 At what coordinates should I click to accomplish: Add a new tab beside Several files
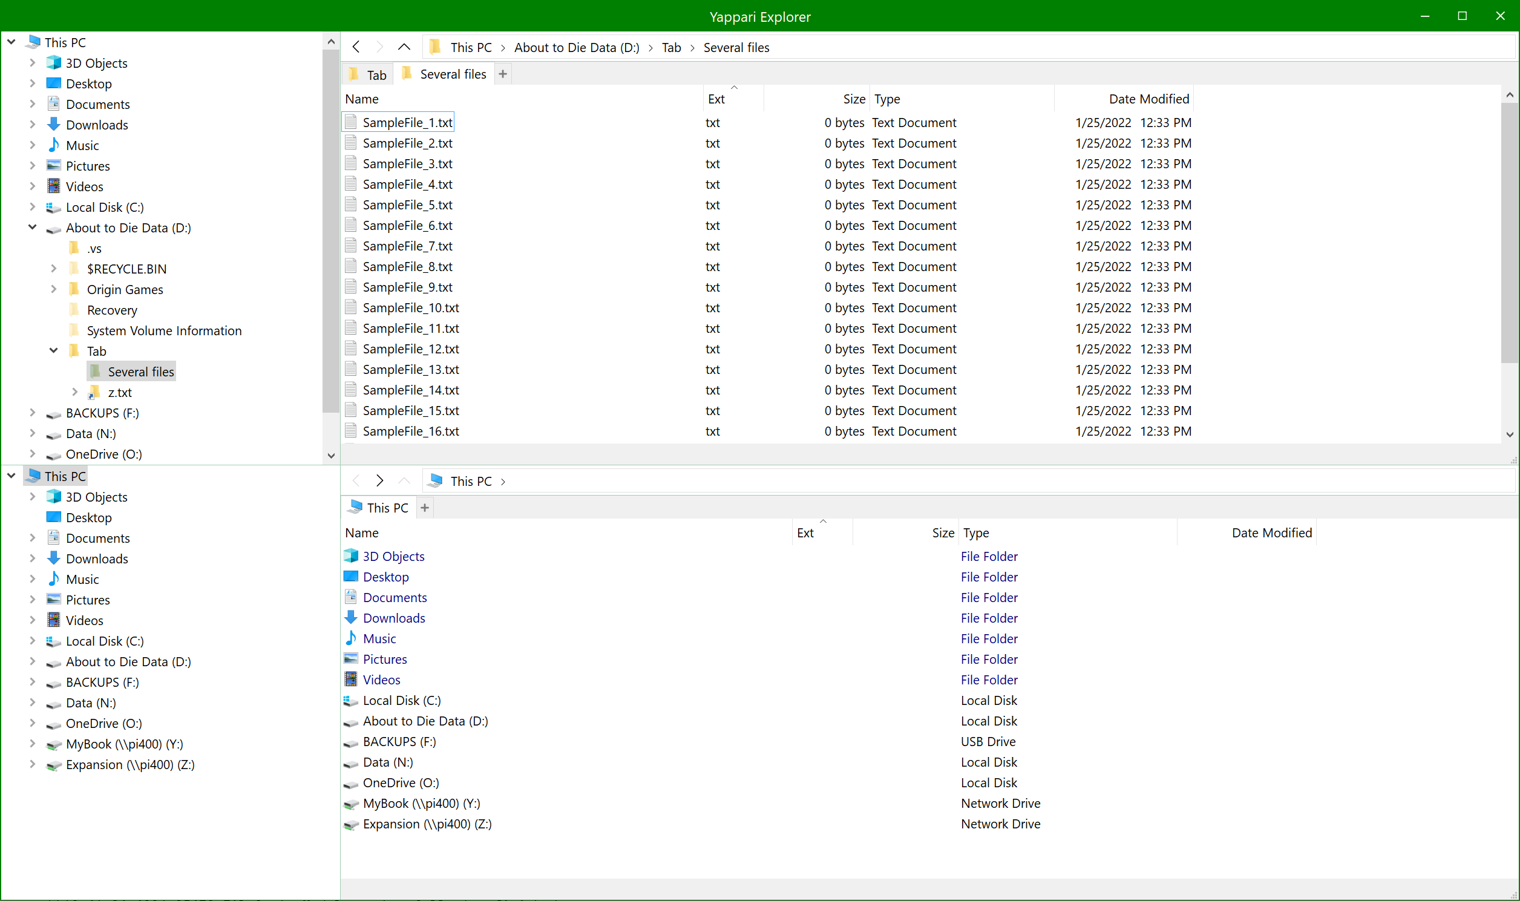tap(503, 74)
